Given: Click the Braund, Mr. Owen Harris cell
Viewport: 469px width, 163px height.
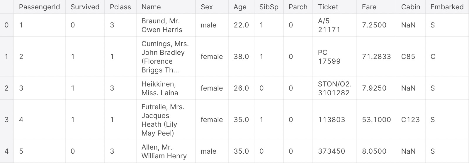Looking at the screenshot, I should (166, 25).
